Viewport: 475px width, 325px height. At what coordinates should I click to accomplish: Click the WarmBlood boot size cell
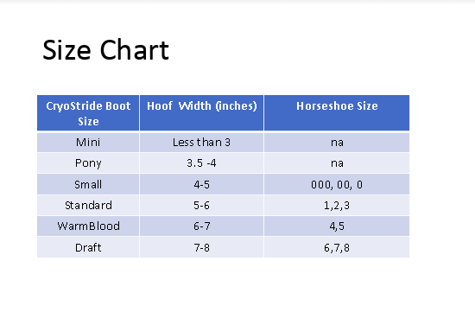88,226
